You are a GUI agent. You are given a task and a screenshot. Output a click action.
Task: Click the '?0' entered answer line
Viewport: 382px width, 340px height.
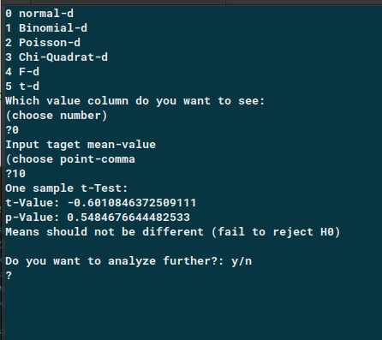click(x=12, y=130)
